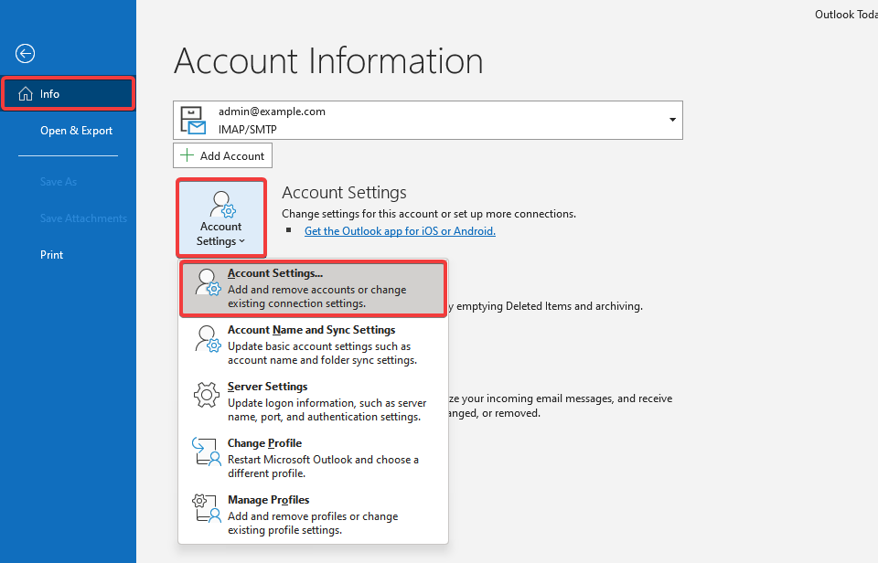
Task: Click the home icon beside Info
Action: tap(26, 94)
